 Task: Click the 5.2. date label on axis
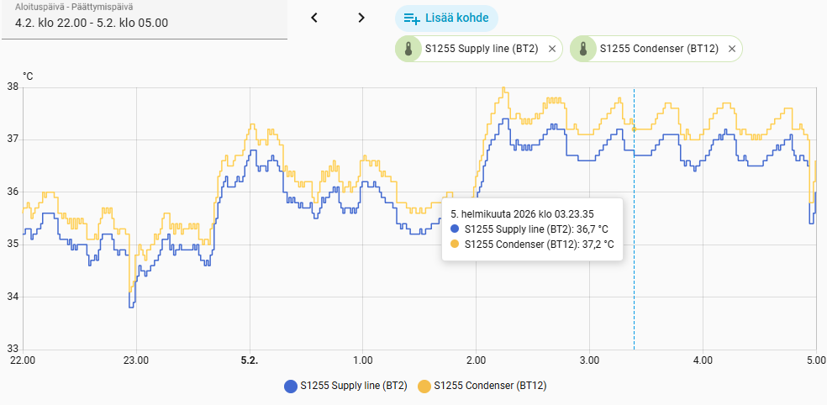[249, 360]
